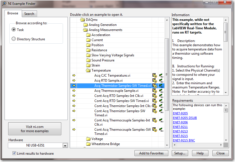Click the VI info icon for Cont Acq RTD Samples-Int Clk.vi

pyautogui.click(x=155, y=96)
